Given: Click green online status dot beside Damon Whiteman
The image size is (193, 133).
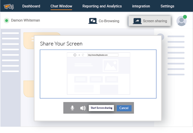Looking at the screenshot, I should tap(7, 21).
